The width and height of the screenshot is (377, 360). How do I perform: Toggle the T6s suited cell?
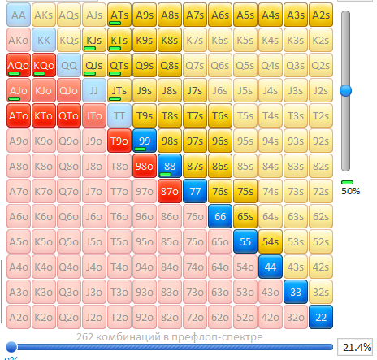point(220,115)
